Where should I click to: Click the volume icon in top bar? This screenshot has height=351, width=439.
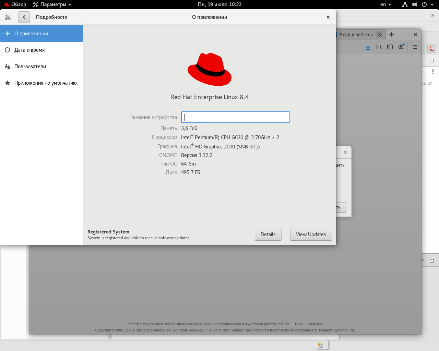tap(414, 4)
